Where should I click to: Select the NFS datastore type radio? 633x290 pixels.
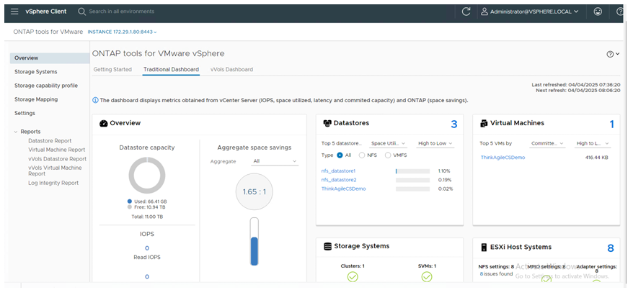pyautogui.click(x=361, y=155)
